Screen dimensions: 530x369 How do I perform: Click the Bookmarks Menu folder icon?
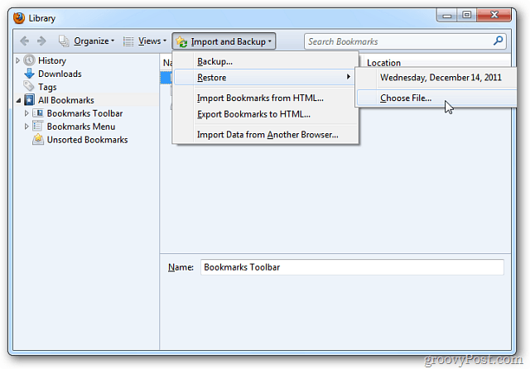pos(38,127)
